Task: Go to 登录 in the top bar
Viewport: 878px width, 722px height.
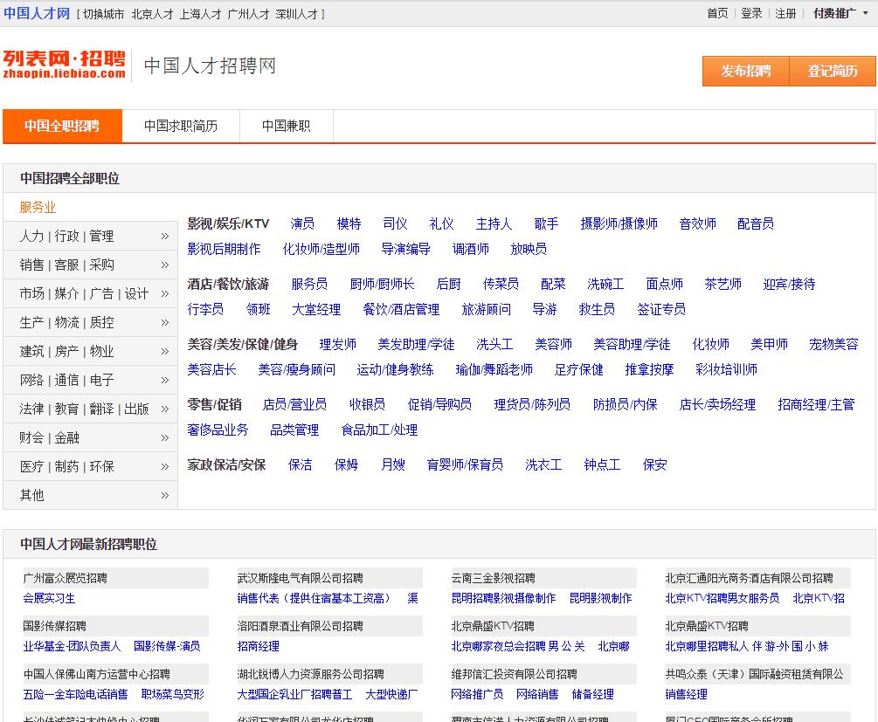Action: 751,13
